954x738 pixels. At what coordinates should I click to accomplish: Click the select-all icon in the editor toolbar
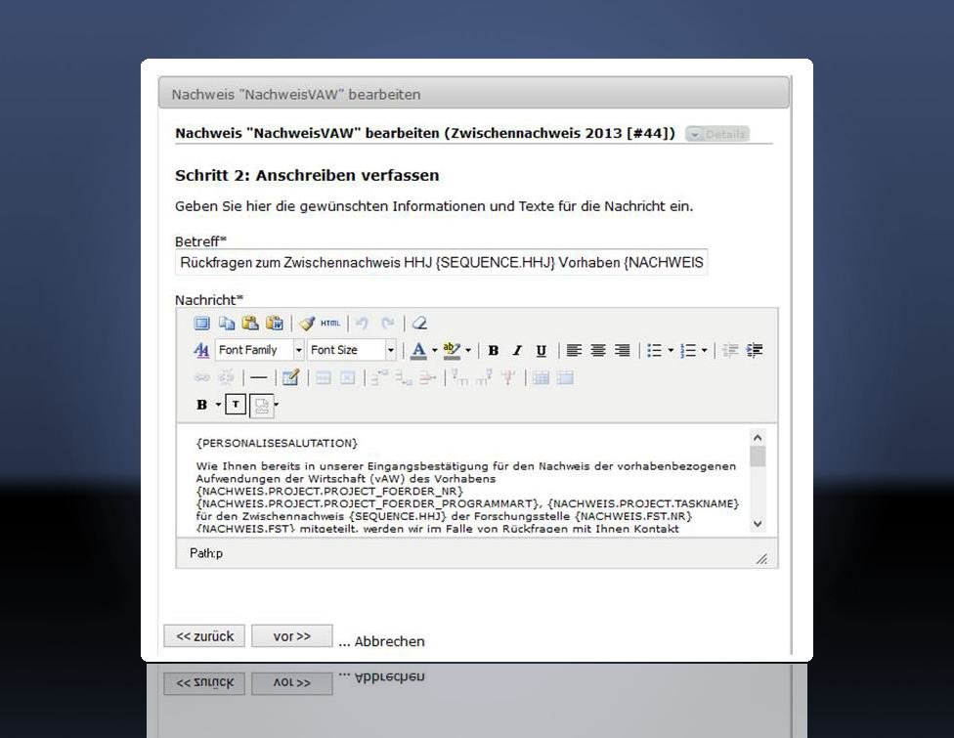(x=201, y=324)
